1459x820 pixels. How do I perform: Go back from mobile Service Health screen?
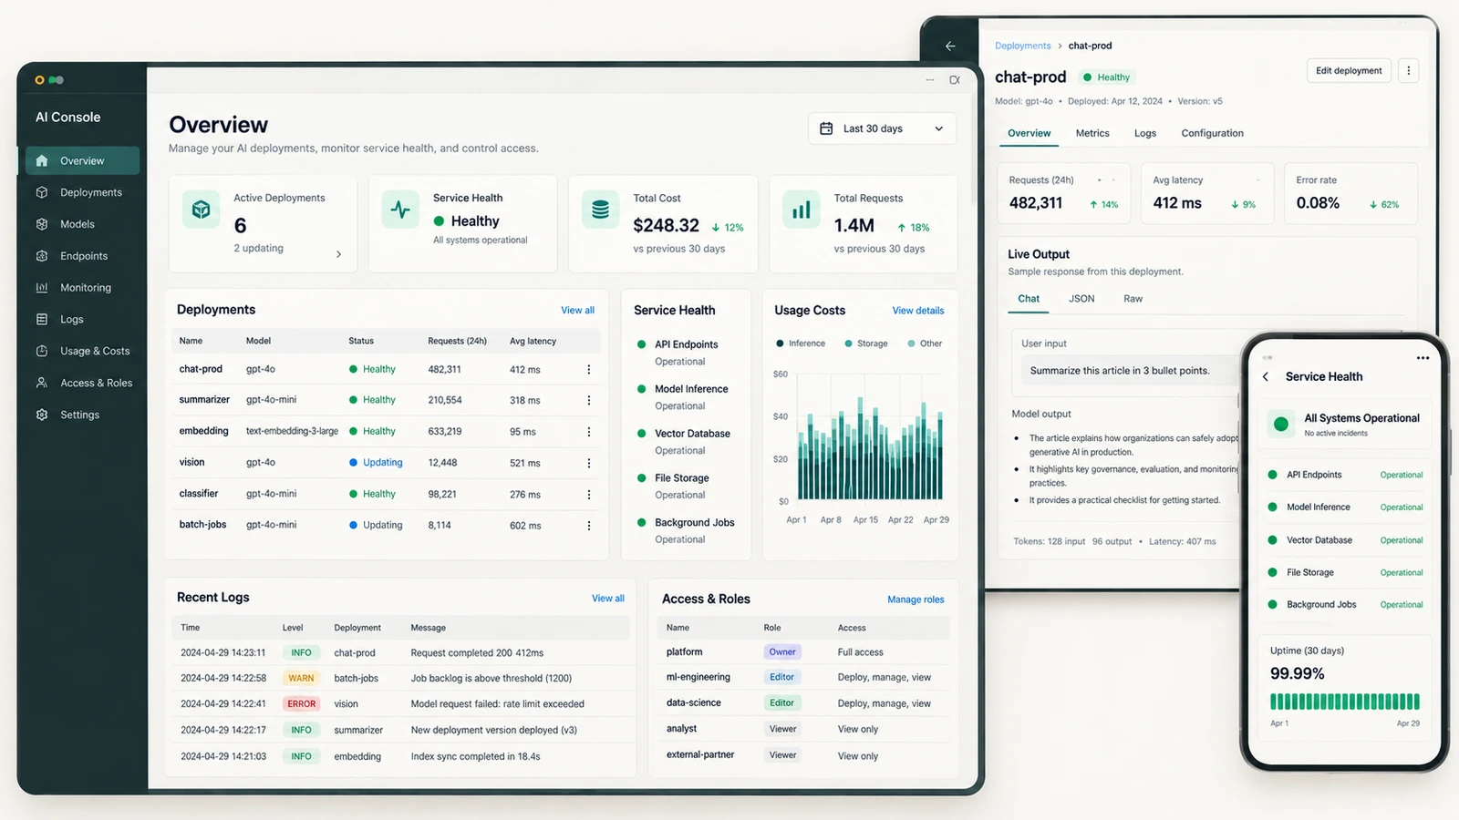pos(1265,376)
